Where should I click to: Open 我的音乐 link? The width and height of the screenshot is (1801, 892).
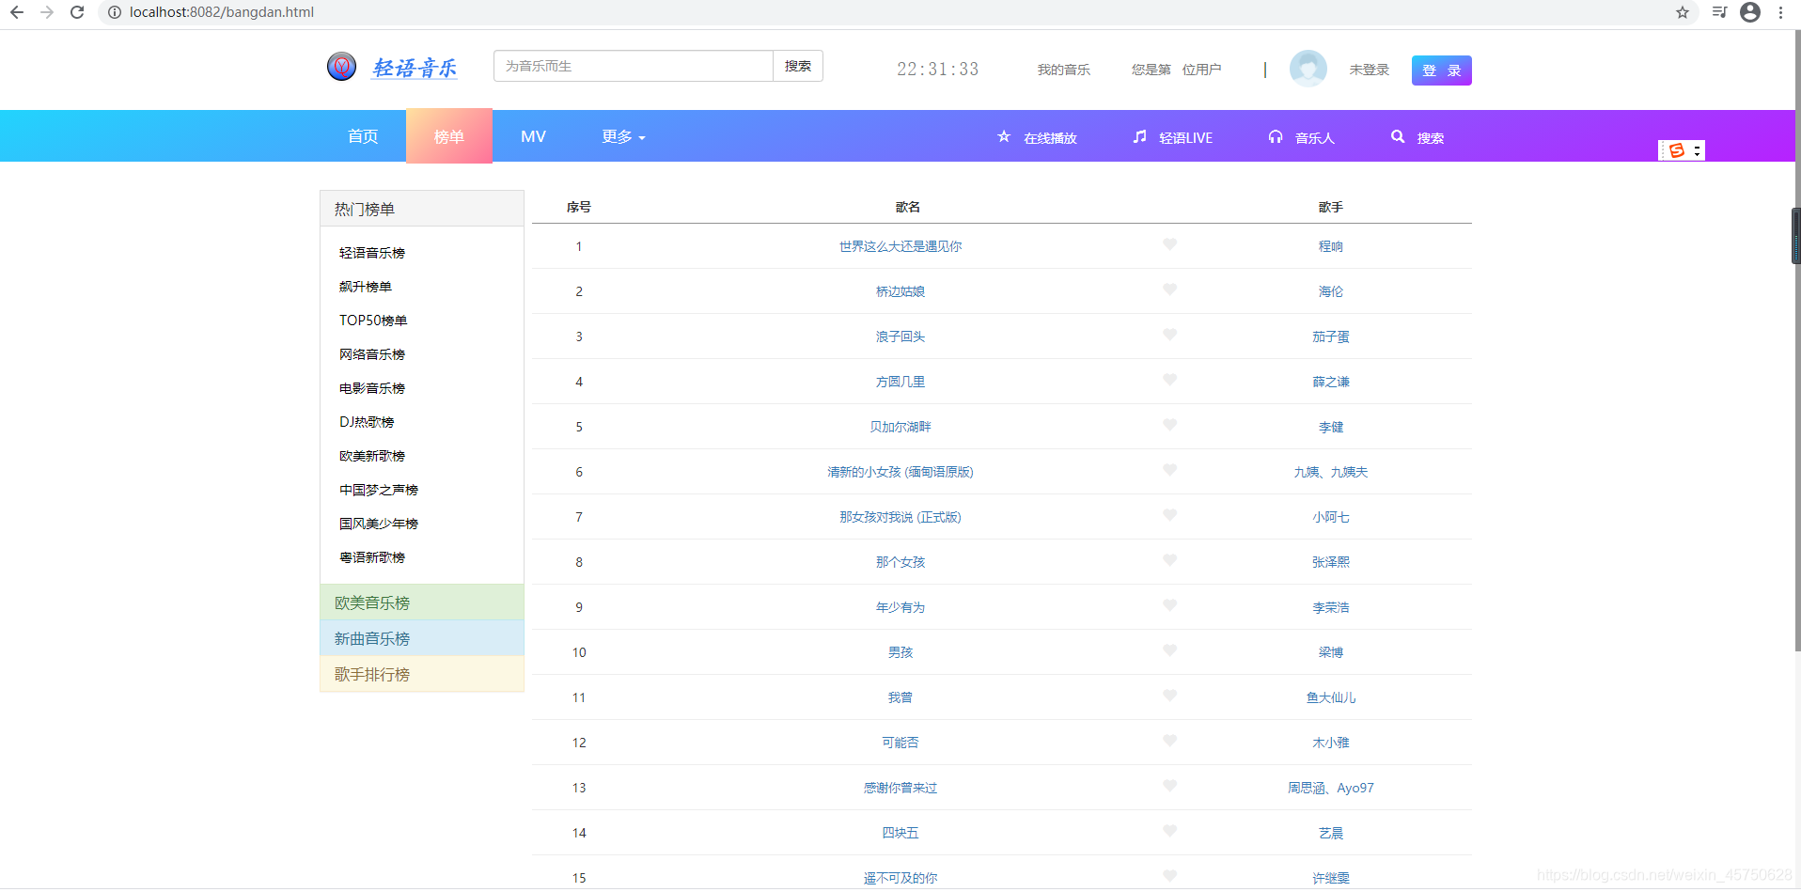pos(1063,70)
